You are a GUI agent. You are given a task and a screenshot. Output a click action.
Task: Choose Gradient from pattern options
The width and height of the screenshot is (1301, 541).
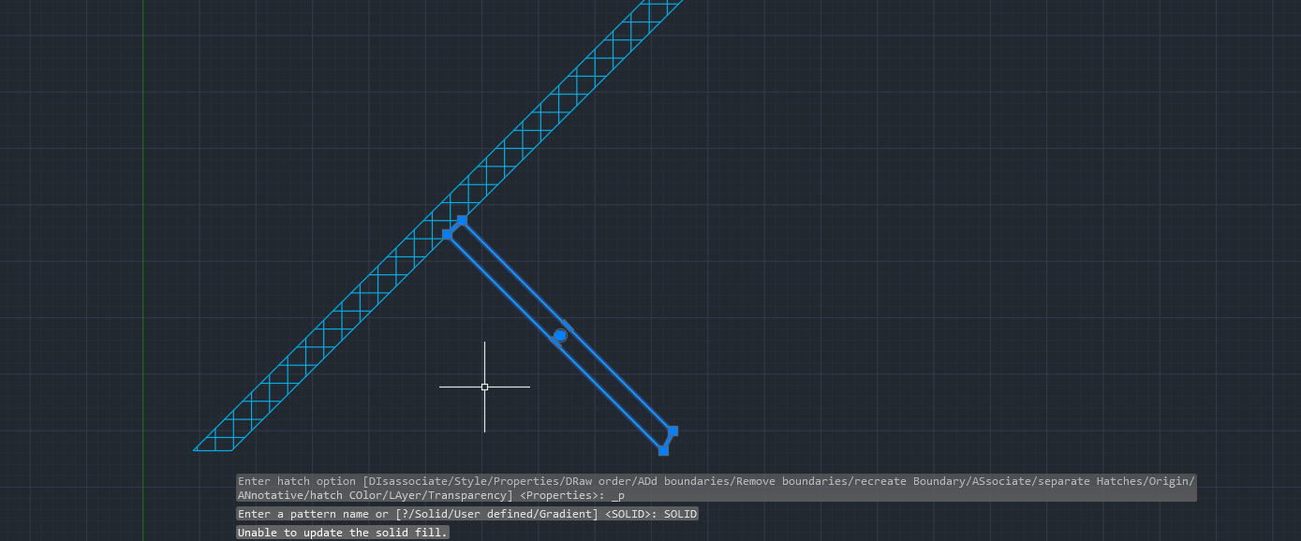pos(565,514)
